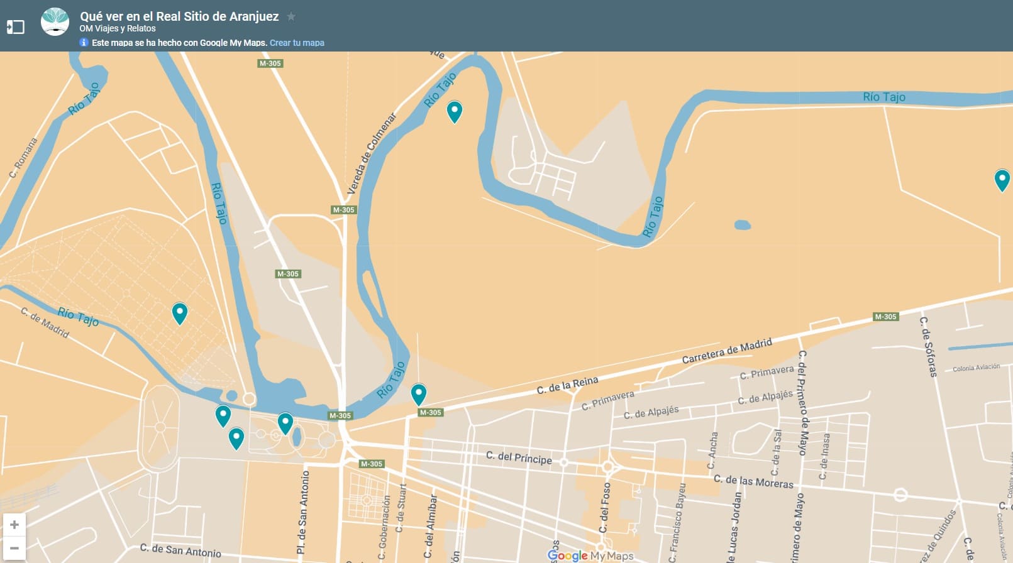This screenshot has width=1013, height=563.
Task: Click the 'C. de la Reina' street label
Action: 568,385
